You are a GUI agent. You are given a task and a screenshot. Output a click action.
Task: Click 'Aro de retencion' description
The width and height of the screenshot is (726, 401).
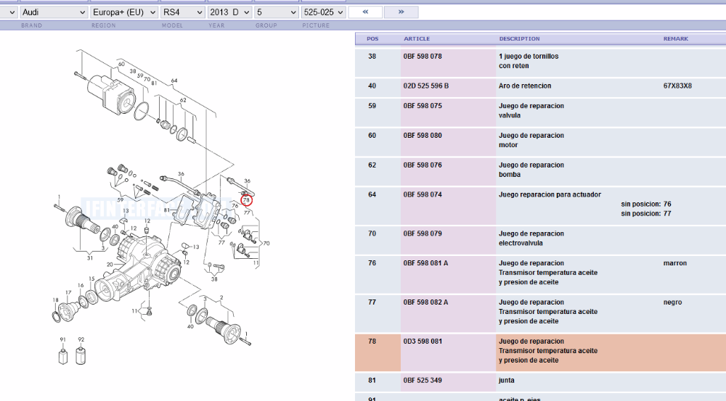click(525, 86)
